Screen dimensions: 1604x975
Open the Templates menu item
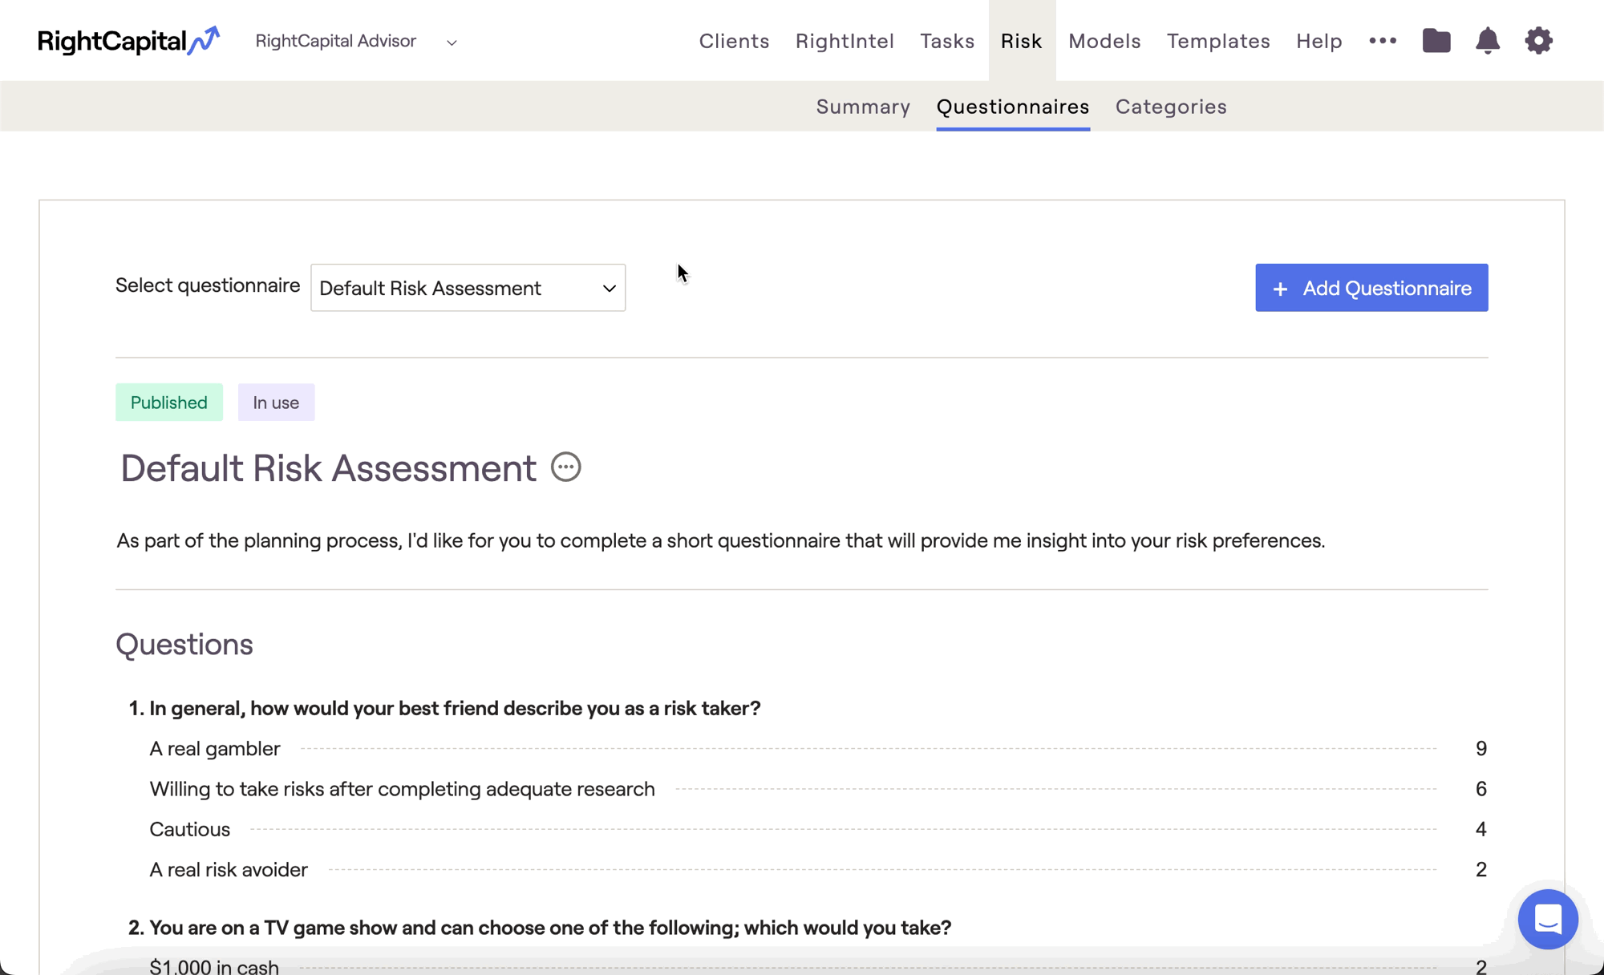[1218, 41]
